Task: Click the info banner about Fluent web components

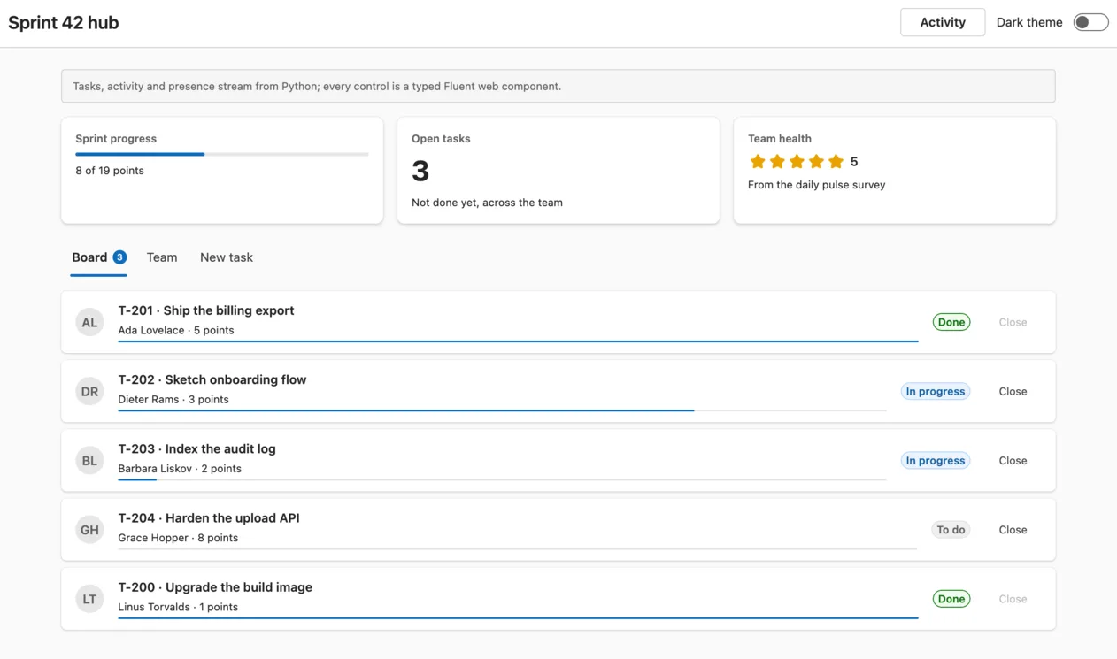Action: click(x=558, y=86)
